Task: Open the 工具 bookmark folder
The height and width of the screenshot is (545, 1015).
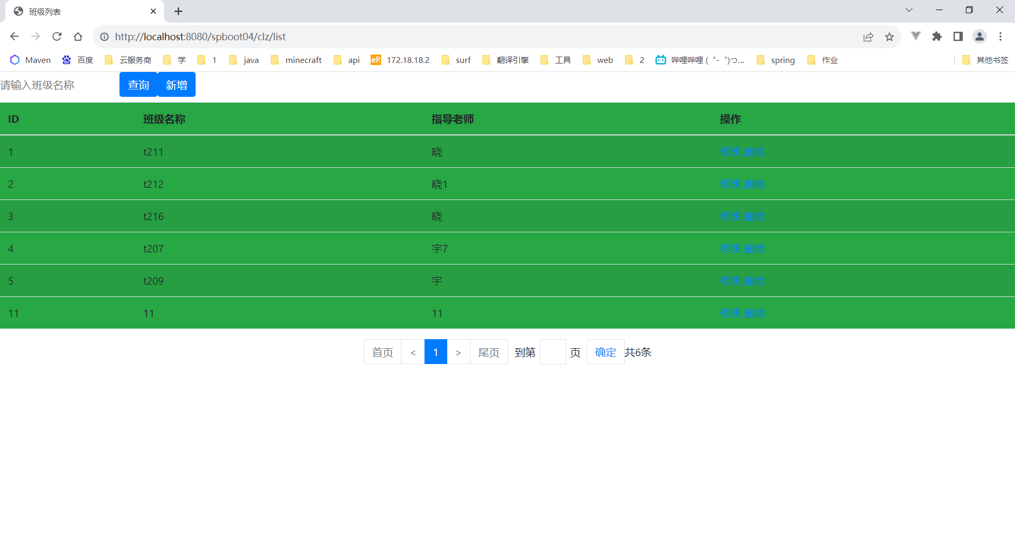Action: pyautogui.click(x=556, y=60)
